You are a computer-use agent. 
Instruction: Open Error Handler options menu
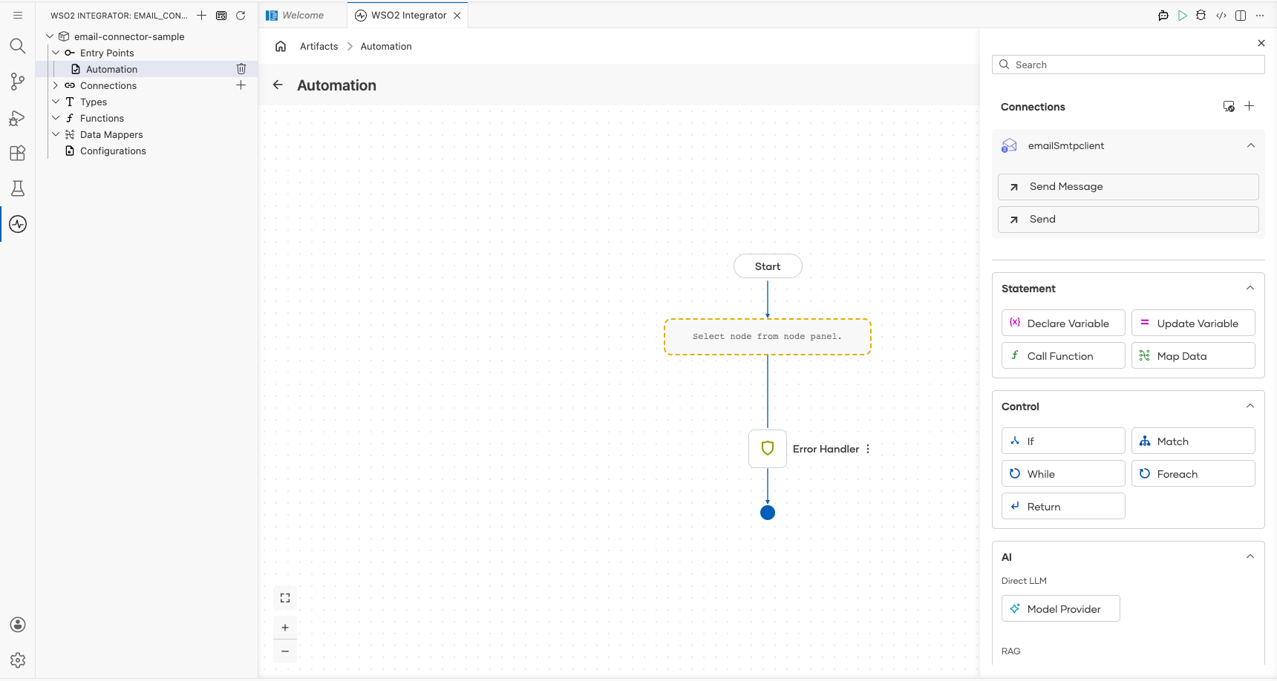coord(868,449)
